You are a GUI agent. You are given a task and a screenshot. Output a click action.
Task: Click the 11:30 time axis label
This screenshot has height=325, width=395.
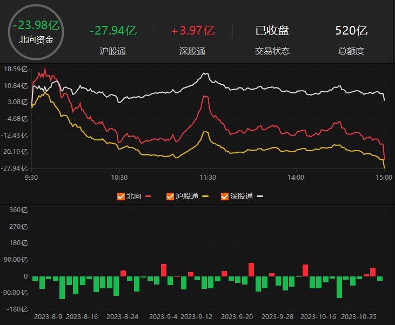tap(207, 177)
